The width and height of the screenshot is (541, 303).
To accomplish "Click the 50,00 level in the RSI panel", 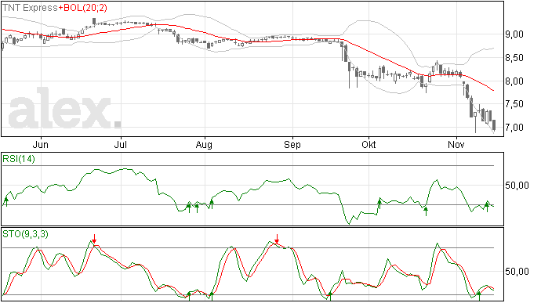I will coord(517,186).
